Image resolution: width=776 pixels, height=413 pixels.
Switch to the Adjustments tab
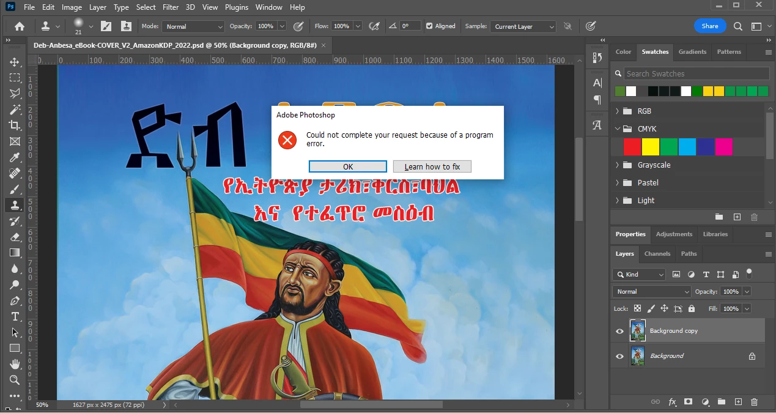(x=674, y=234)
